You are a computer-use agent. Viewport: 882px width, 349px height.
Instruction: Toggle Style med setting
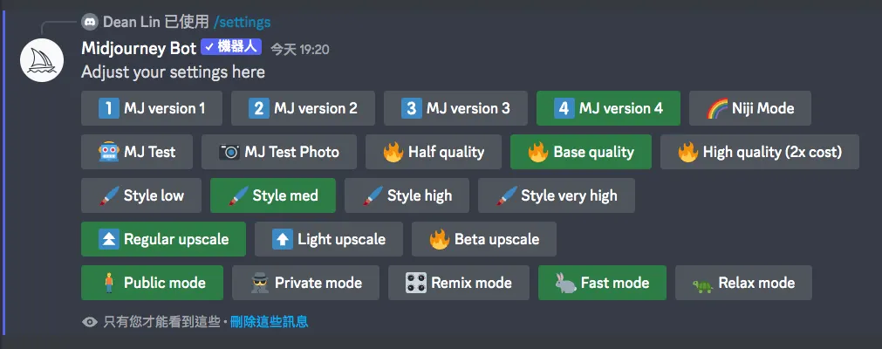[x=273, y=195]
